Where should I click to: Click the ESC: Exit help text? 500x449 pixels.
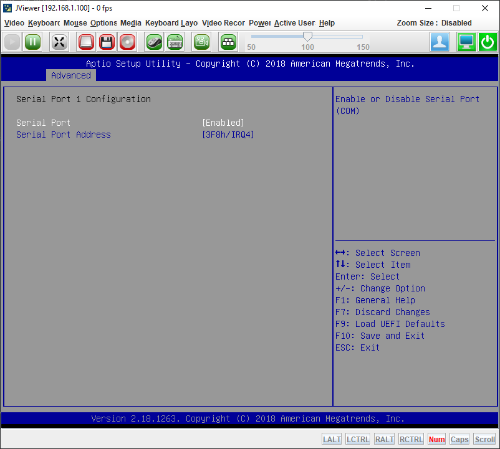357,347
